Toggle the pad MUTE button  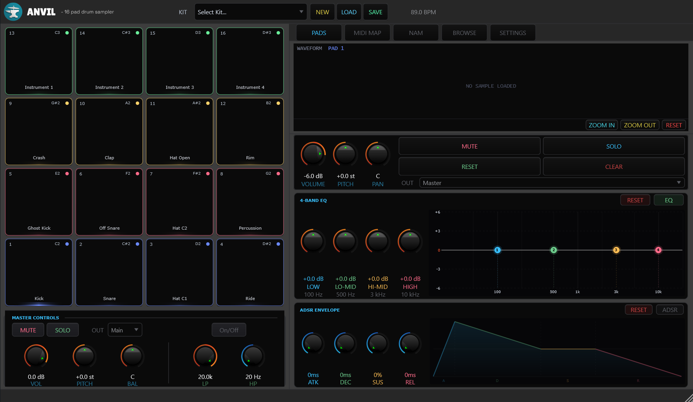coord(469,146)
